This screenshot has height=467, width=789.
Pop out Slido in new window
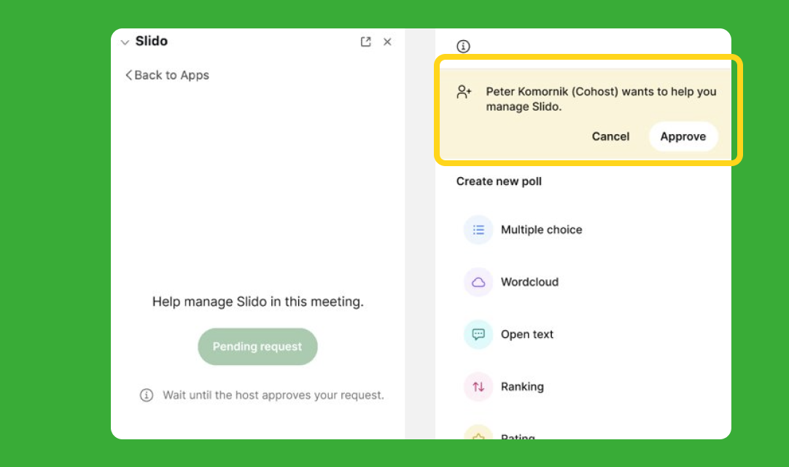(366, 42)
